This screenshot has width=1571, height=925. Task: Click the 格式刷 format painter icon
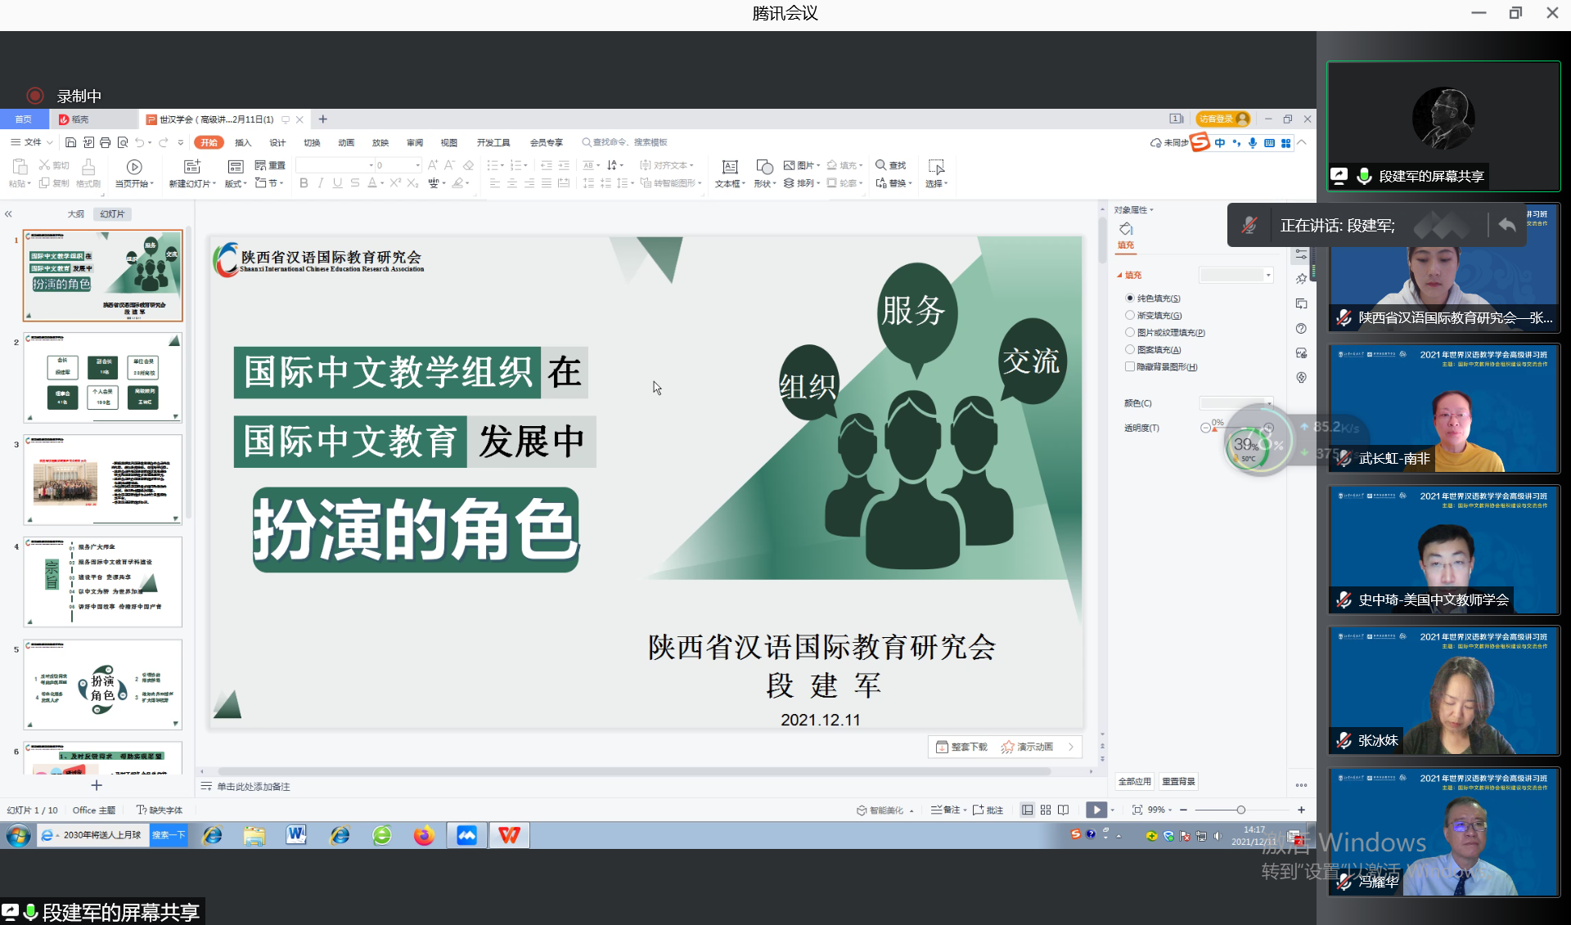[x=88, y=167]
